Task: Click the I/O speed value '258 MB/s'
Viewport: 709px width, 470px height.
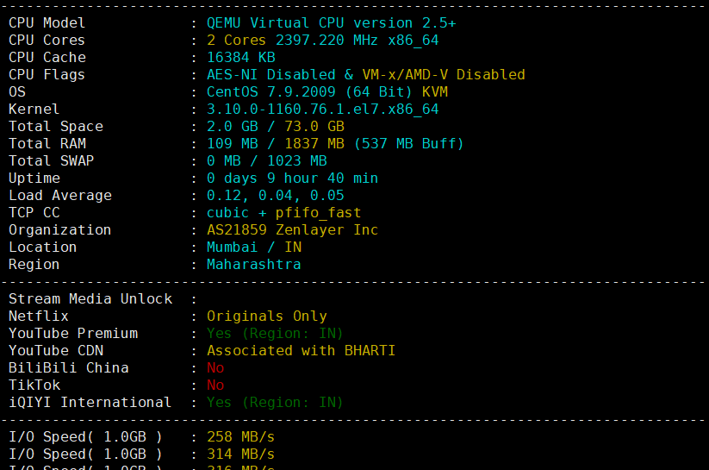Action: tap(240, 437)
